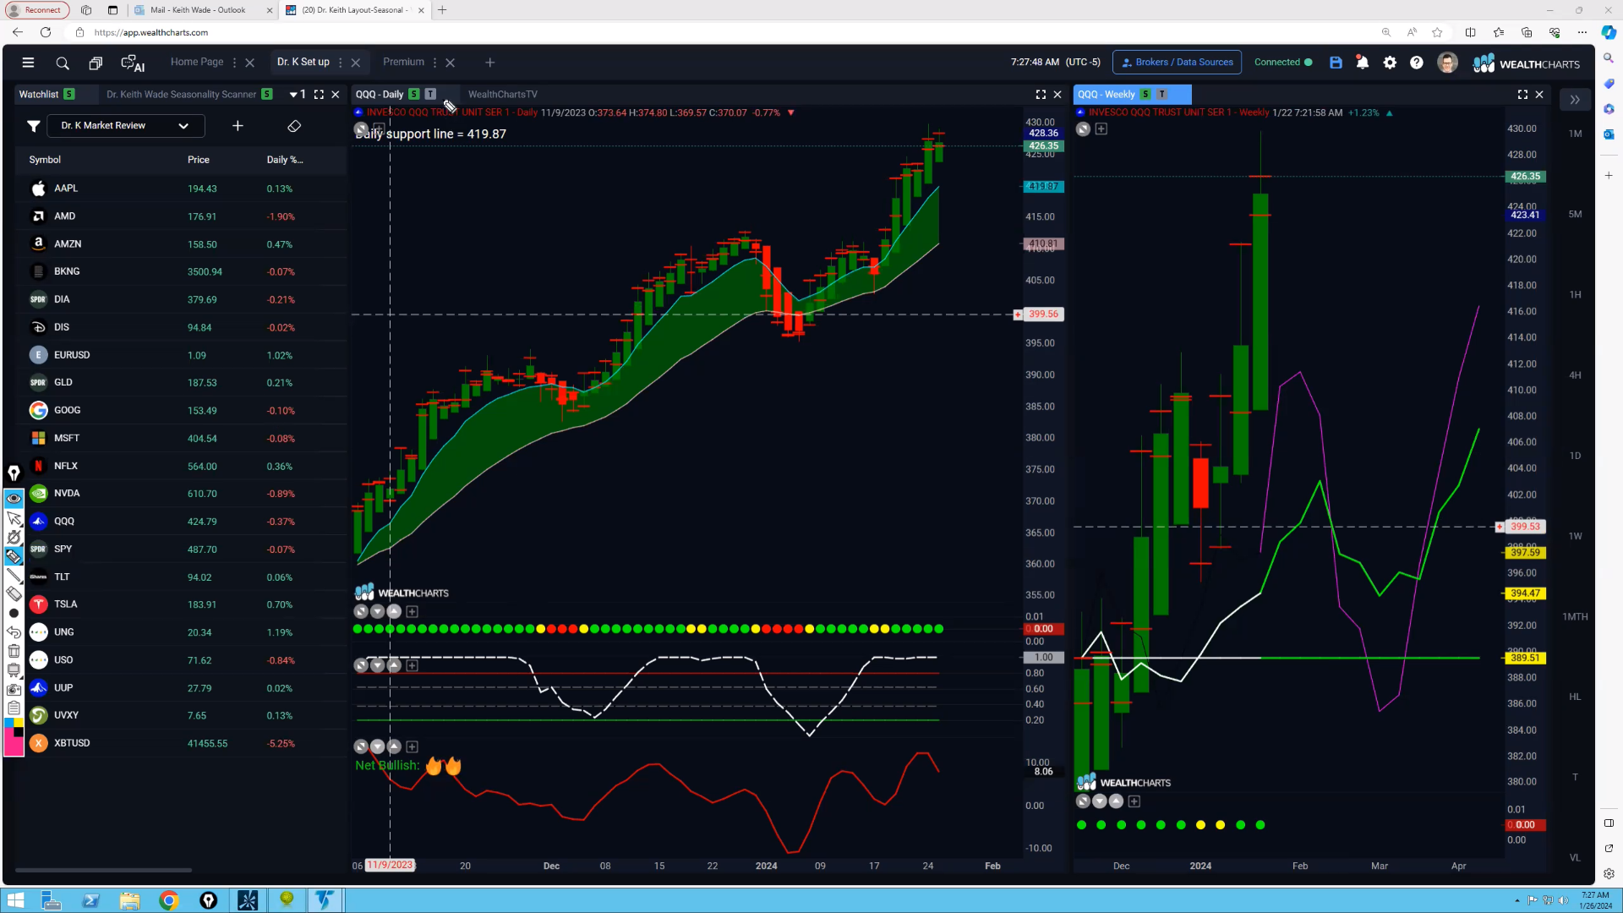Image resolution: width=1623 pixels, height=913 pixels.
Task: Open the AI chat assistant
Action: (x=133, y=63)
